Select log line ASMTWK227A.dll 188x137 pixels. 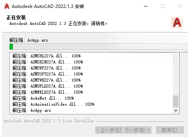tap(47, 80)
